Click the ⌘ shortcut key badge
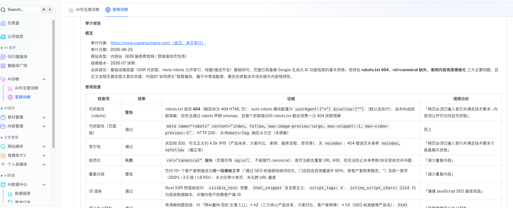 coord(44,10)
